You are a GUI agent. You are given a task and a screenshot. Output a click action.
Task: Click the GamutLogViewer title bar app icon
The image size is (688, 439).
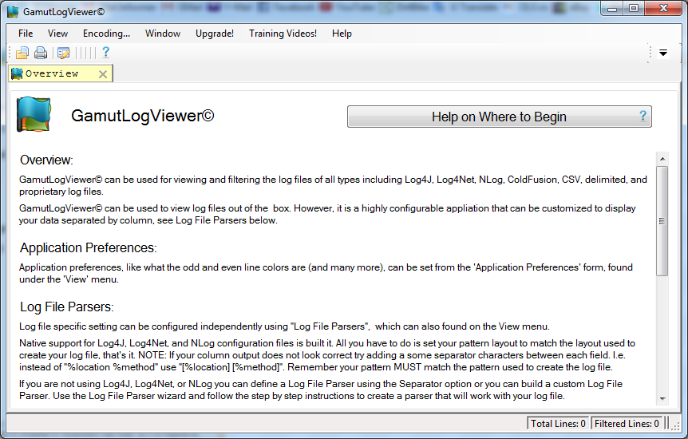13,12
